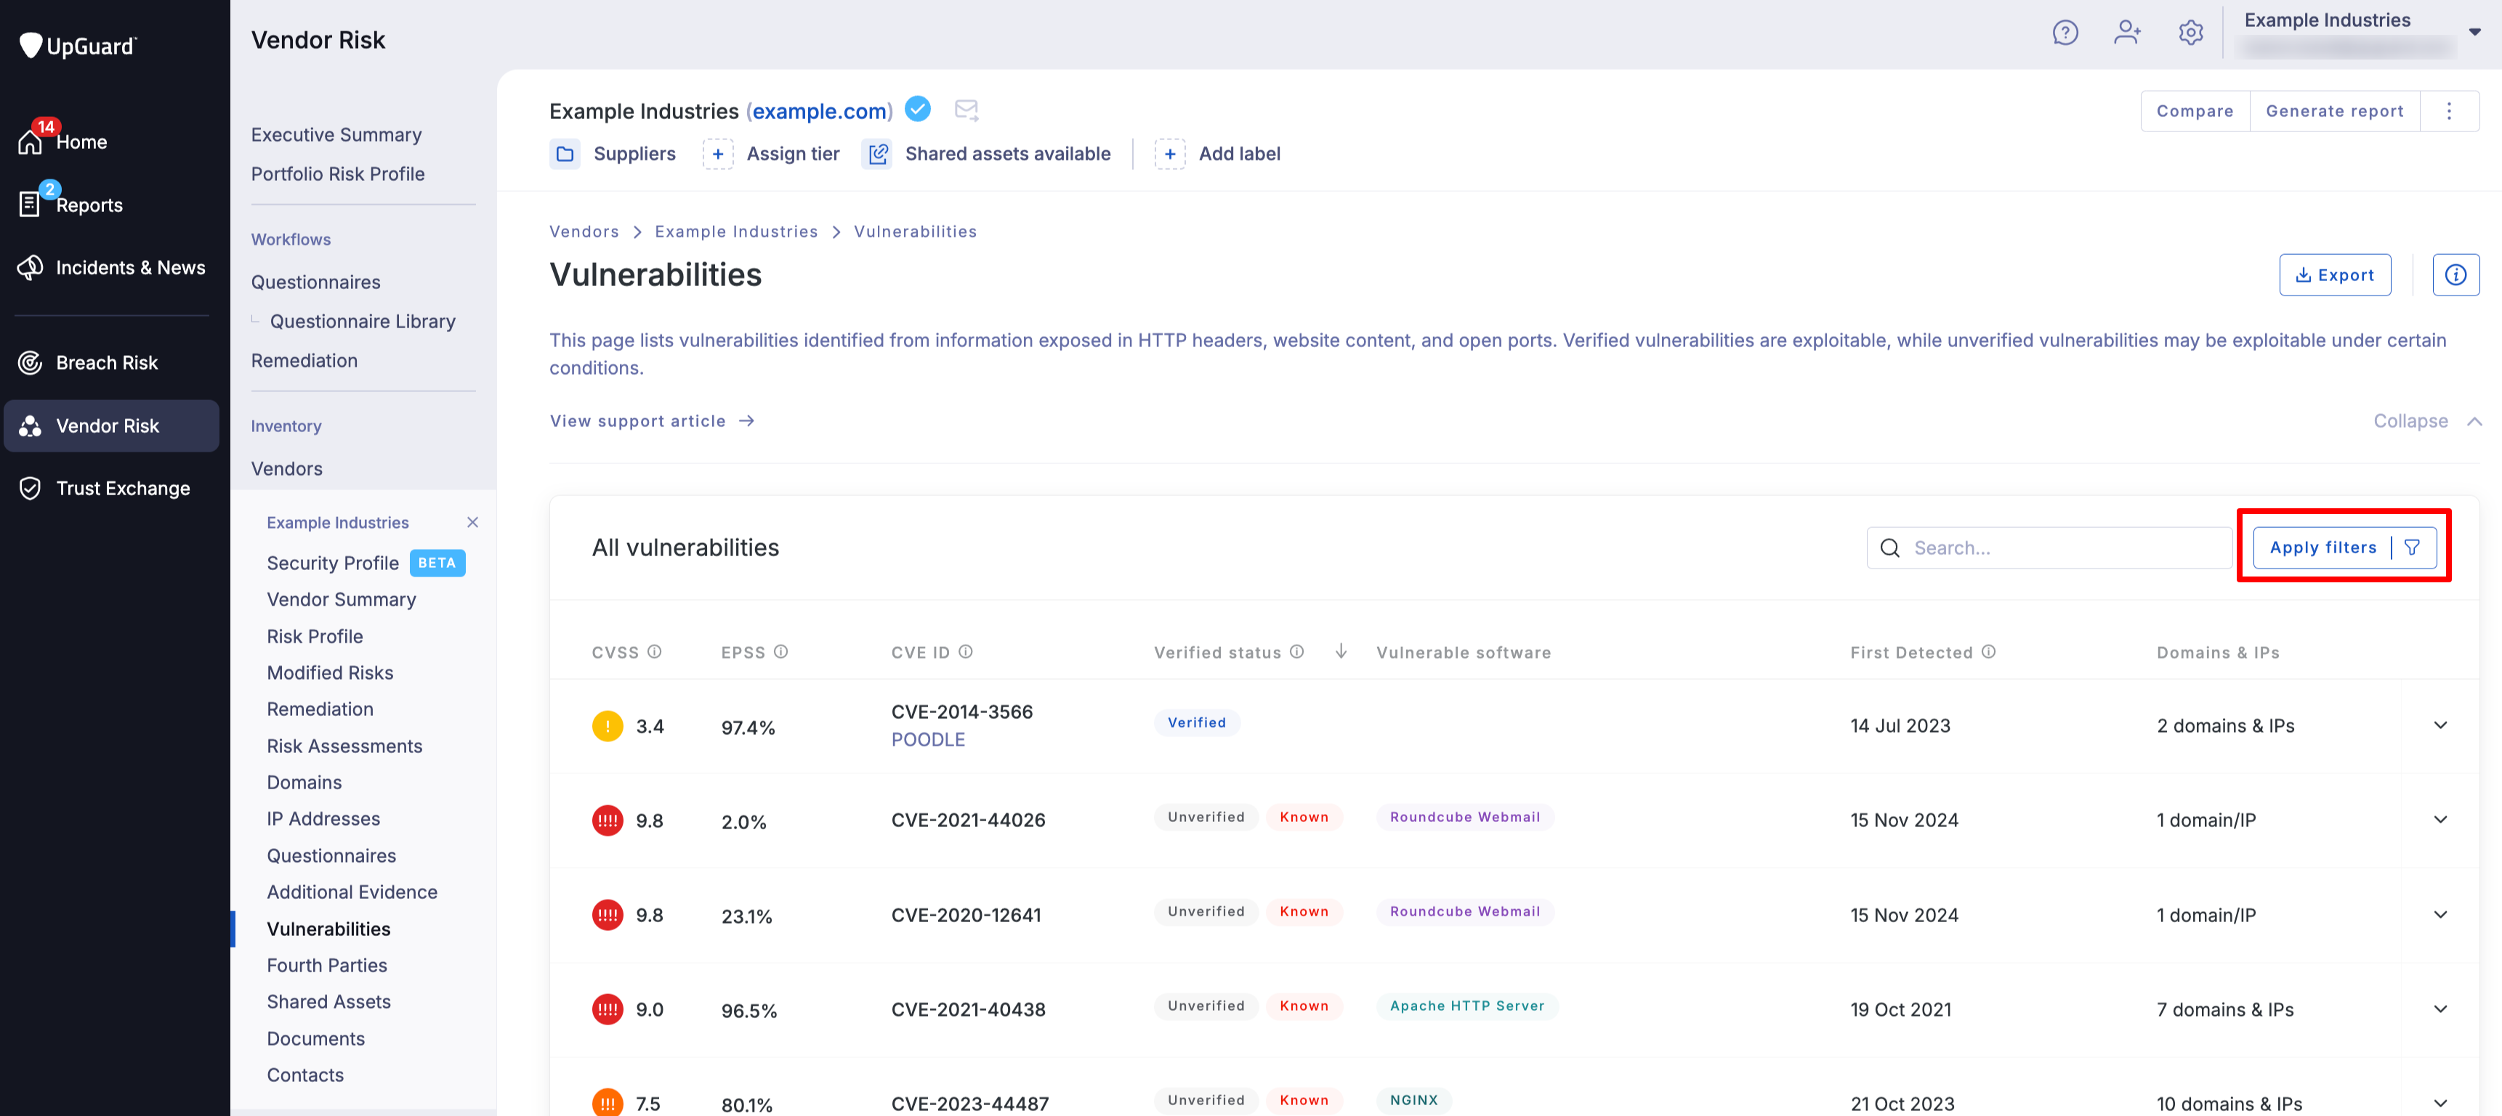2502x1116 pixels.
Task: Click CVE-2020-12641 ID text
Action: 966,915
